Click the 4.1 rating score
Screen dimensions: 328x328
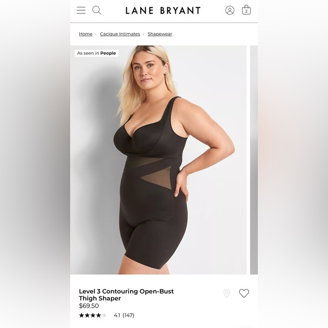coord(117,315)
